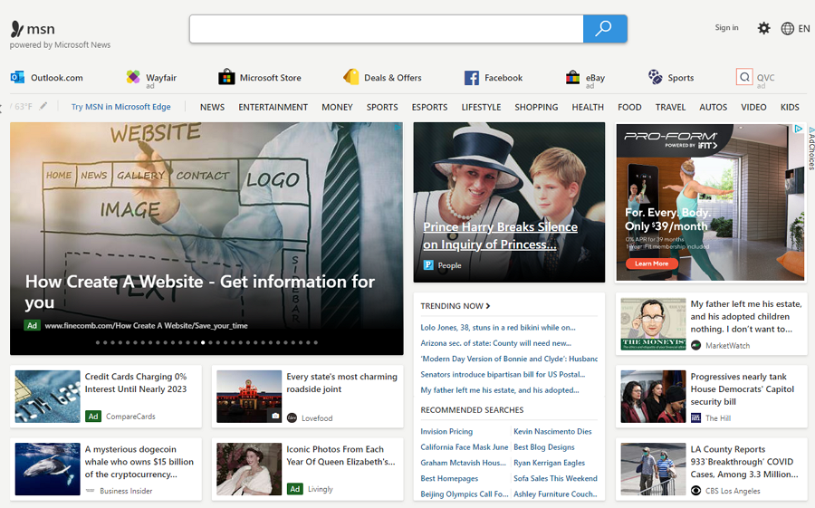Screen dimensions: 815x508
Task: Open the TRAVEL menu
Action: tap(670, 107)
